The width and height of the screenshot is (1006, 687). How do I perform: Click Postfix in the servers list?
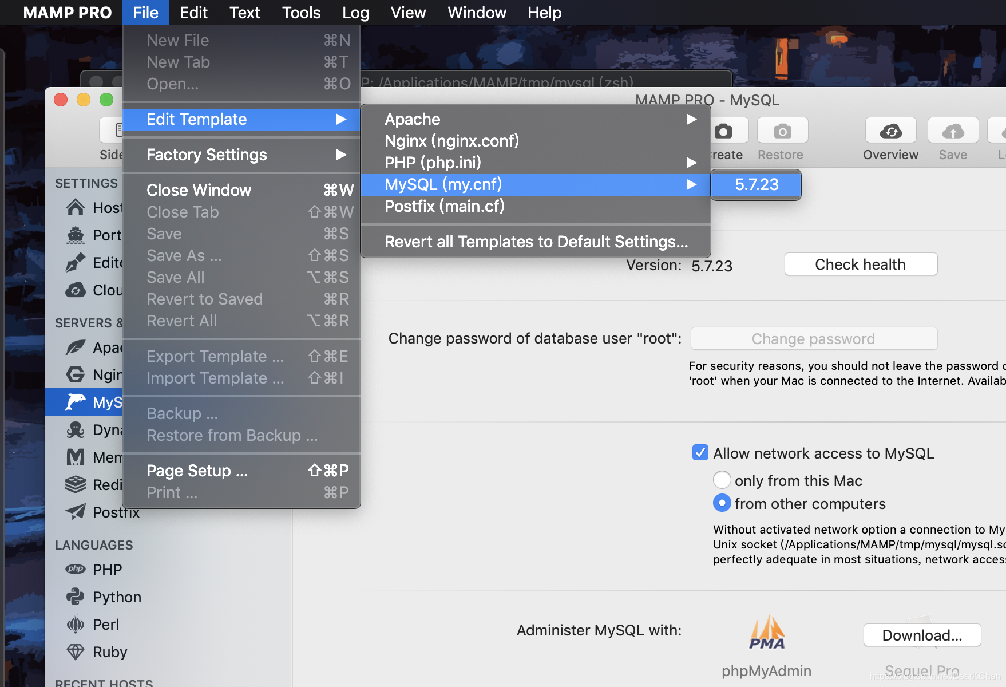116,512
